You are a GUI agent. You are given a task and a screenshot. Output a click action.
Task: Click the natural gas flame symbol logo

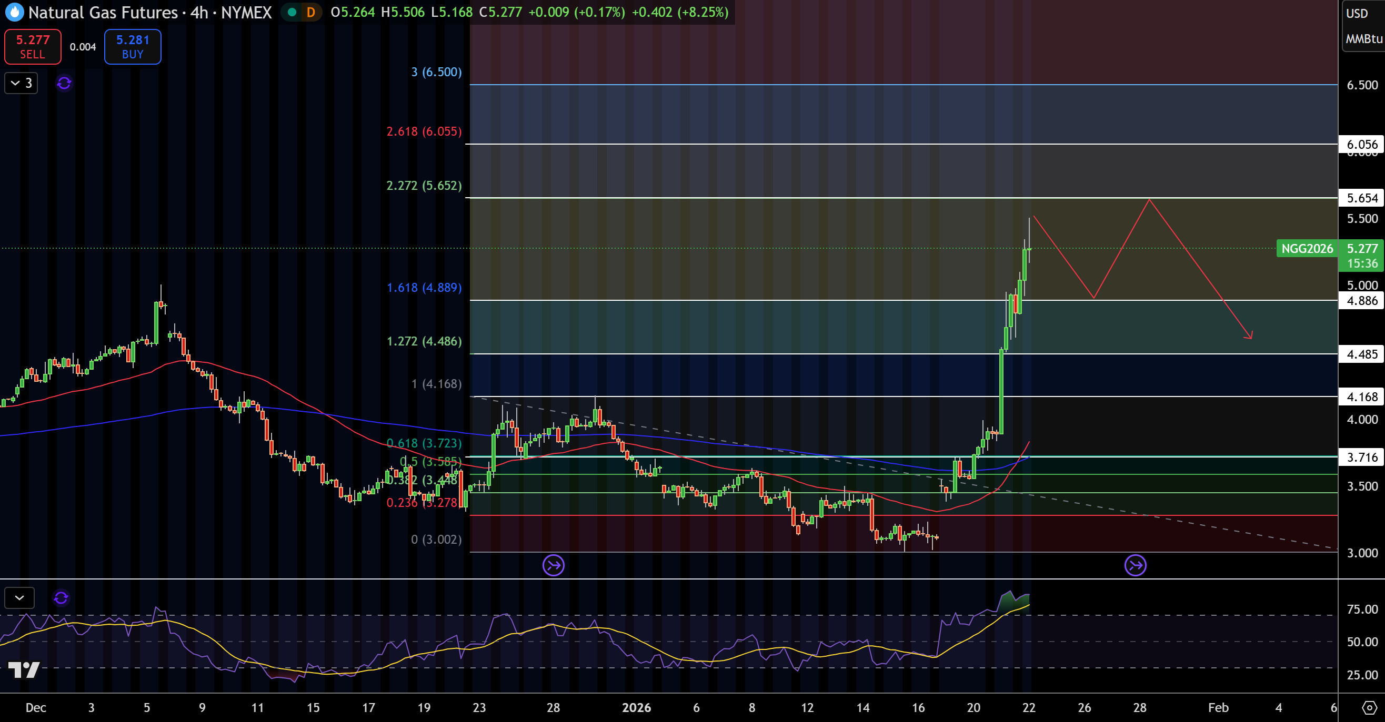[x=15, y=12]
